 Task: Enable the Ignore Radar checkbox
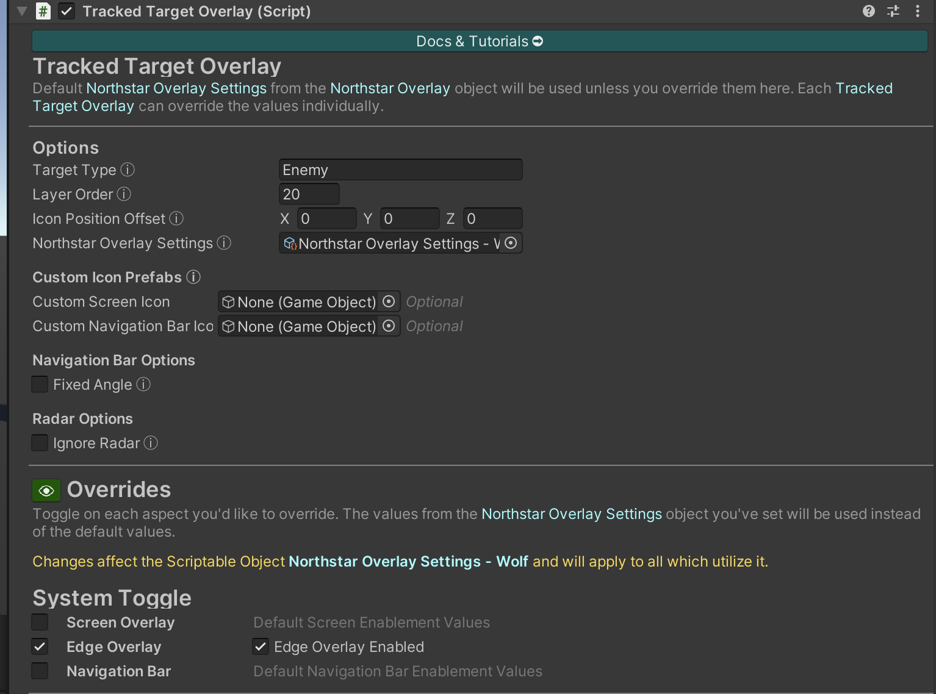coord(40,443)
